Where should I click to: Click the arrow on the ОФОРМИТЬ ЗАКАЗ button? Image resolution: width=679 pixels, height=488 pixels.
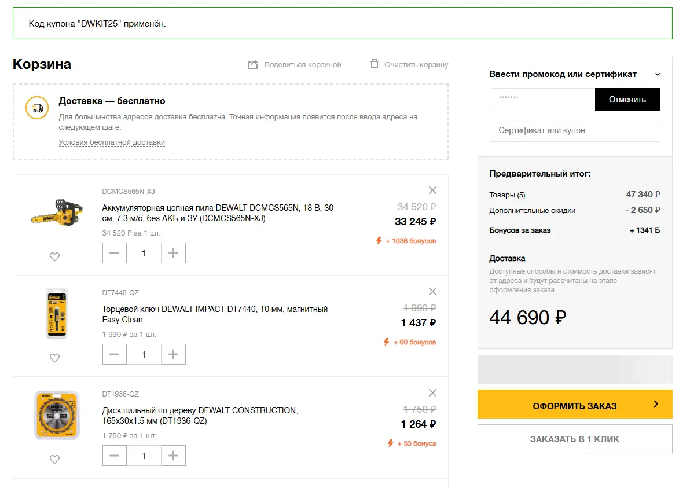pyautogui.click(x=656, y=404)
